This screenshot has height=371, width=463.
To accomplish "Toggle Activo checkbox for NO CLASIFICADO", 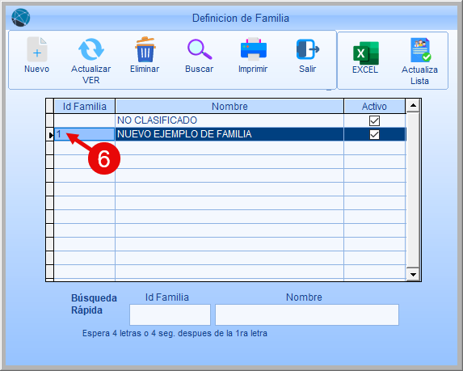I will tap(374, 120).
